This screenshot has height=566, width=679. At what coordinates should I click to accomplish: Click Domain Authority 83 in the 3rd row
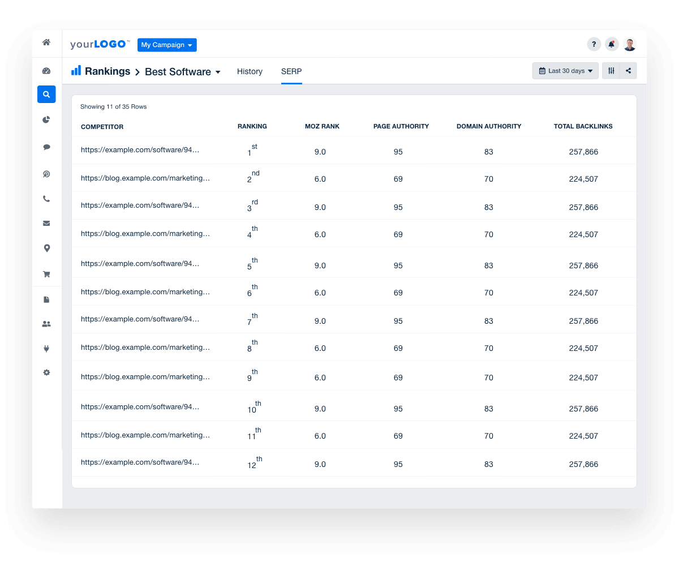click(x=489, y=207)
